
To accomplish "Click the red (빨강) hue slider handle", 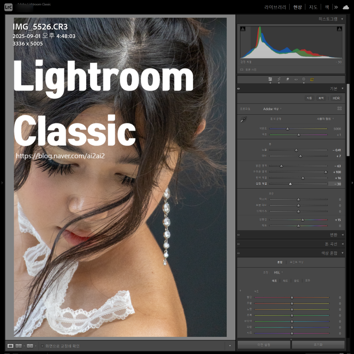I will point(292,298).
